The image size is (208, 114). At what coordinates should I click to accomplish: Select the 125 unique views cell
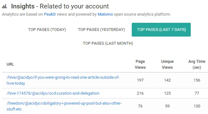coord(167,93)
